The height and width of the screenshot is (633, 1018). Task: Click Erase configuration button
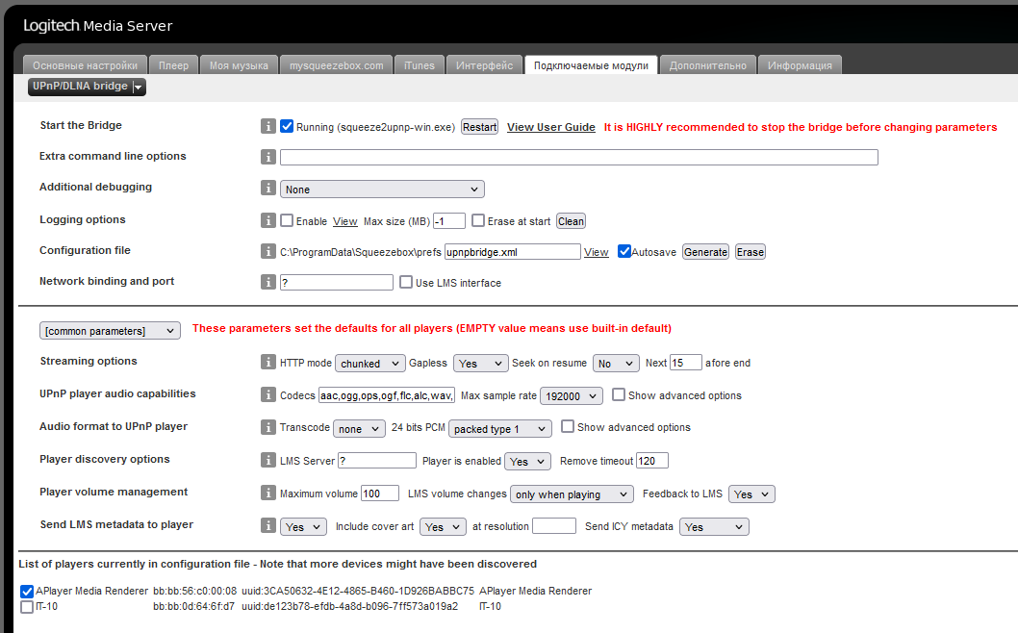(x=751, y=252)
